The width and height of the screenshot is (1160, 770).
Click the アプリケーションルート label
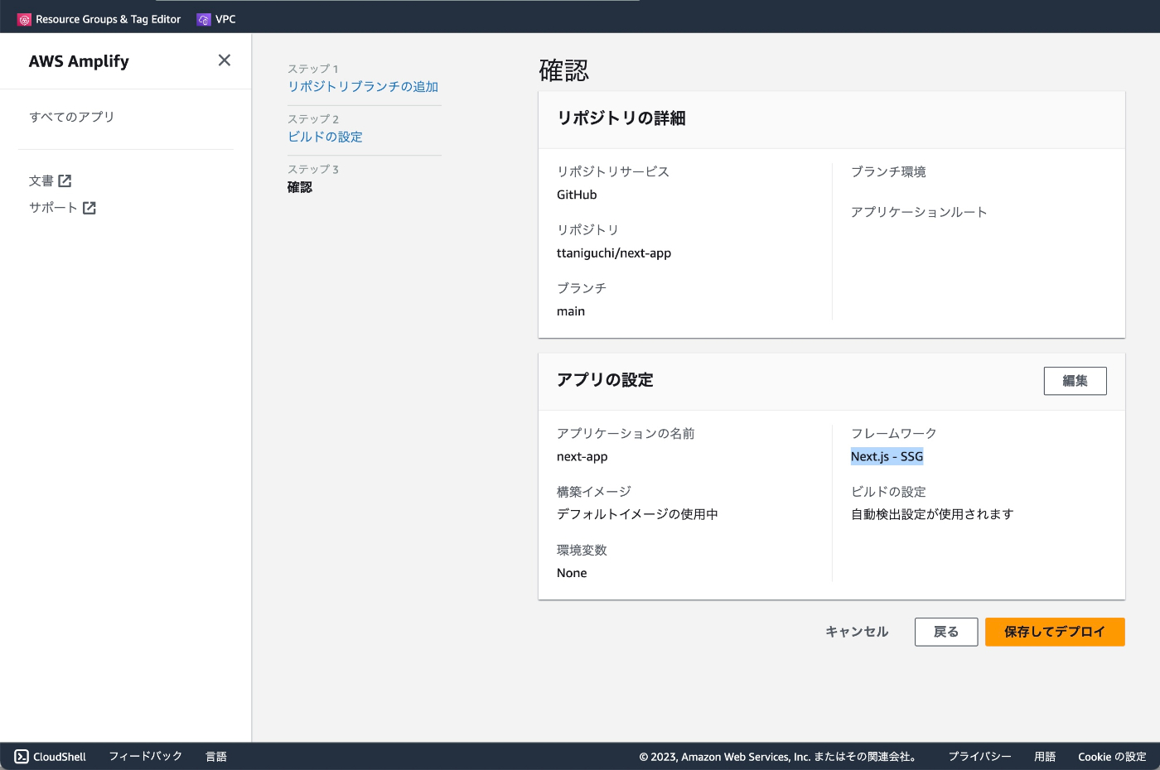click(x=919, y=212)
